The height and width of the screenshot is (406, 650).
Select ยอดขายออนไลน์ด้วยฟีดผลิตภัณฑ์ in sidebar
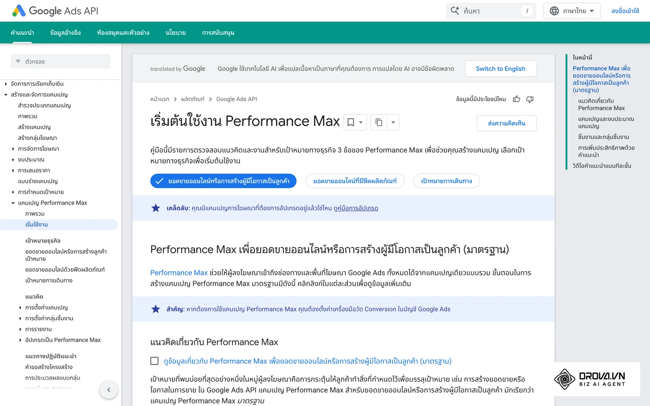[x=65, y=270]
